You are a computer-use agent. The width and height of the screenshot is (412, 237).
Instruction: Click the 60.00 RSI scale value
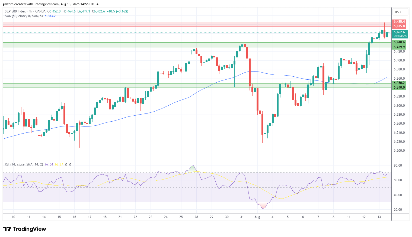(x=398, y=180)
